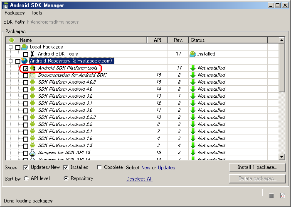The image size is (291, 207).
Task: Open the Packages menu
Action: tap(15, 13)
